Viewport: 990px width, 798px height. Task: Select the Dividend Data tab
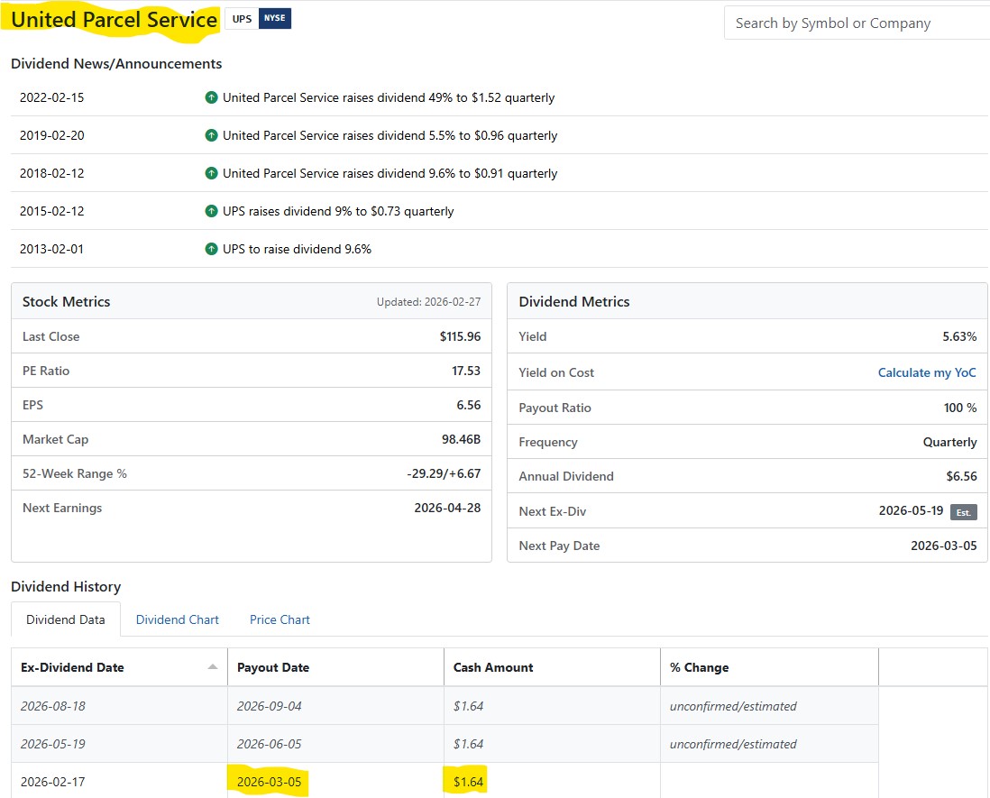(x=66, y=619)
